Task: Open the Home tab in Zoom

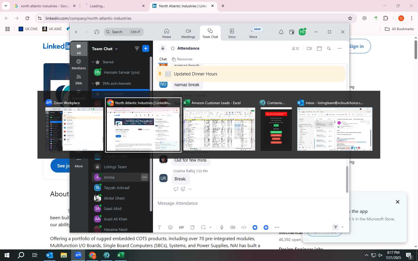Action: pos(166,33)
